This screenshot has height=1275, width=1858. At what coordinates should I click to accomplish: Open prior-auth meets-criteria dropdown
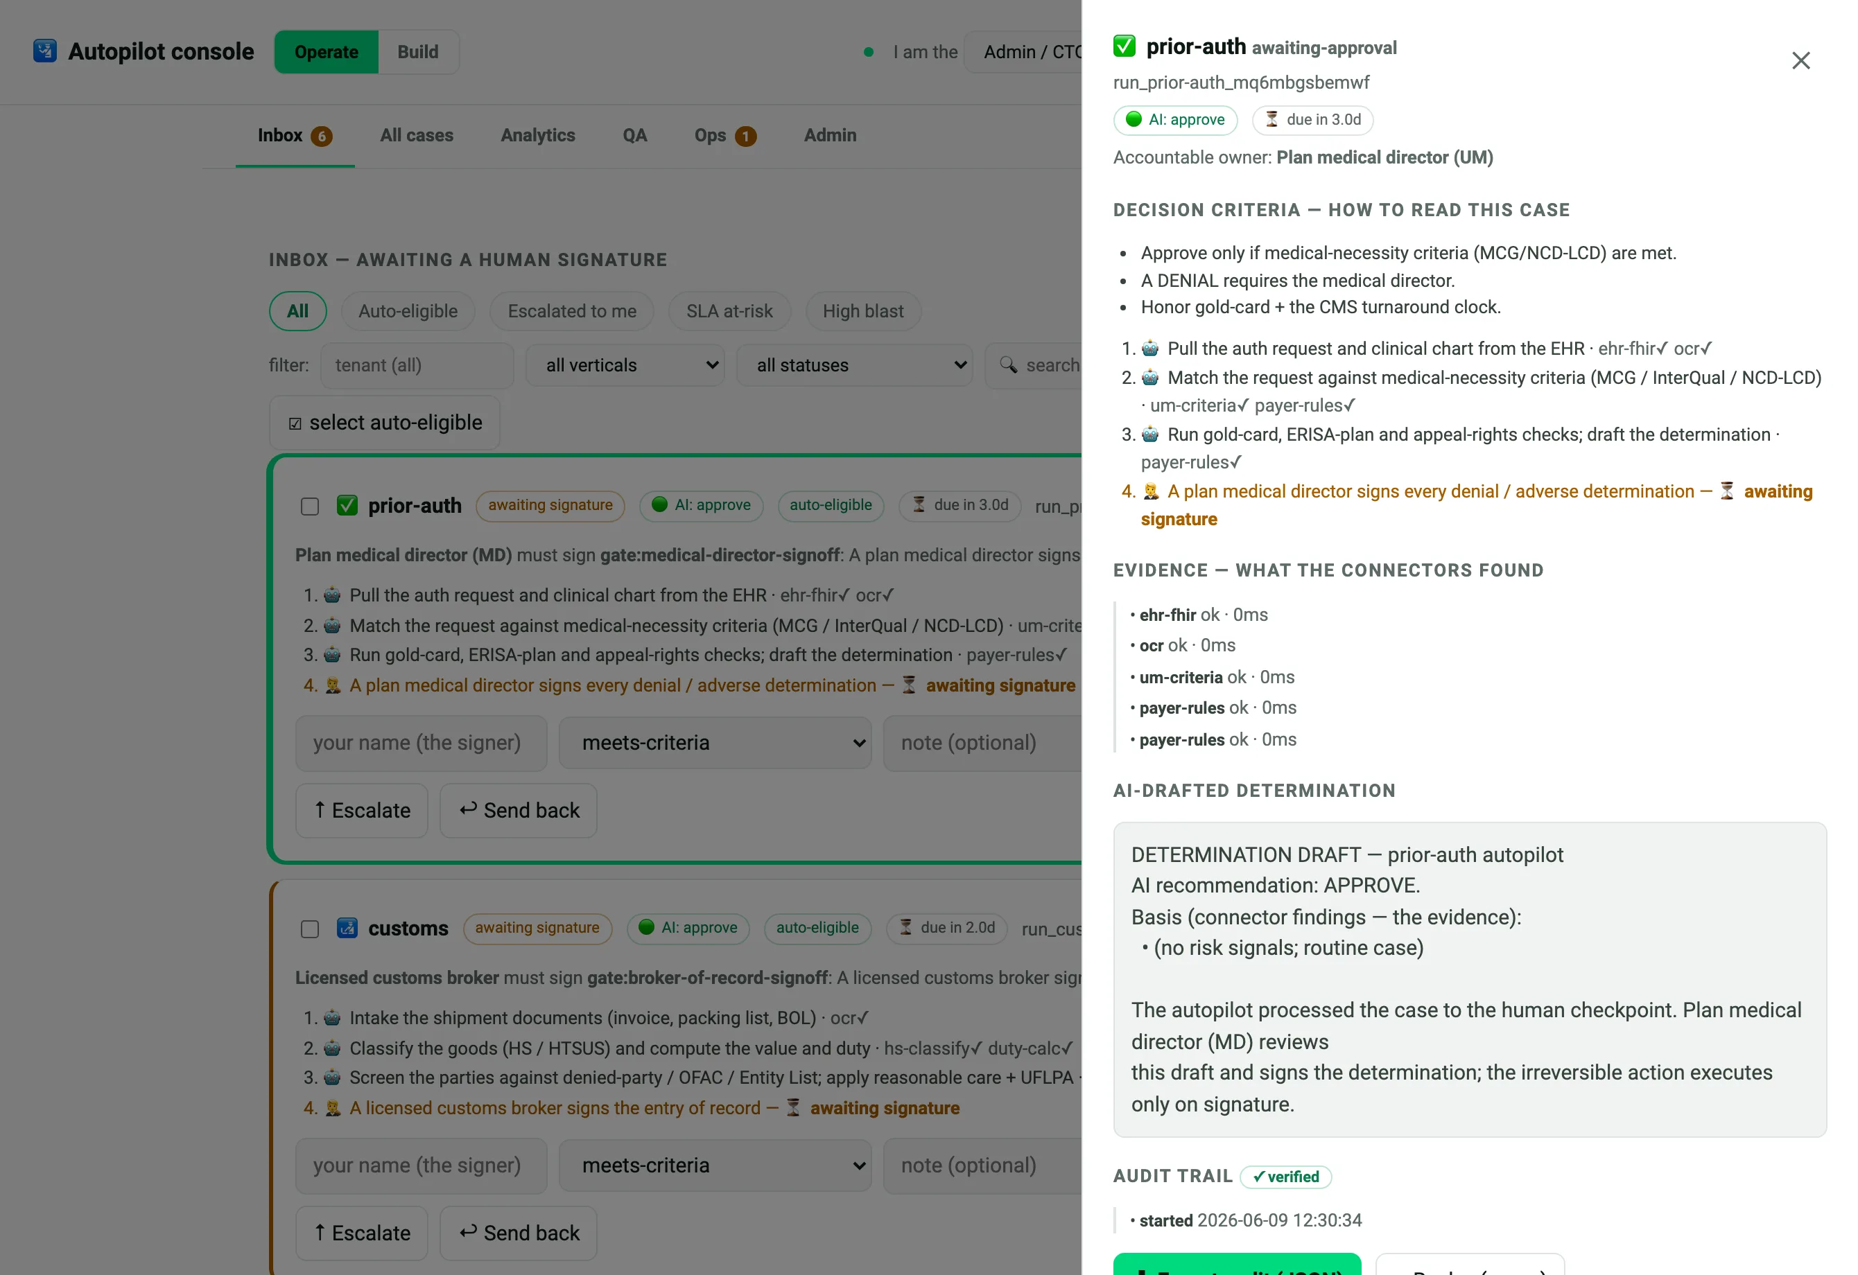click(715, 744)
